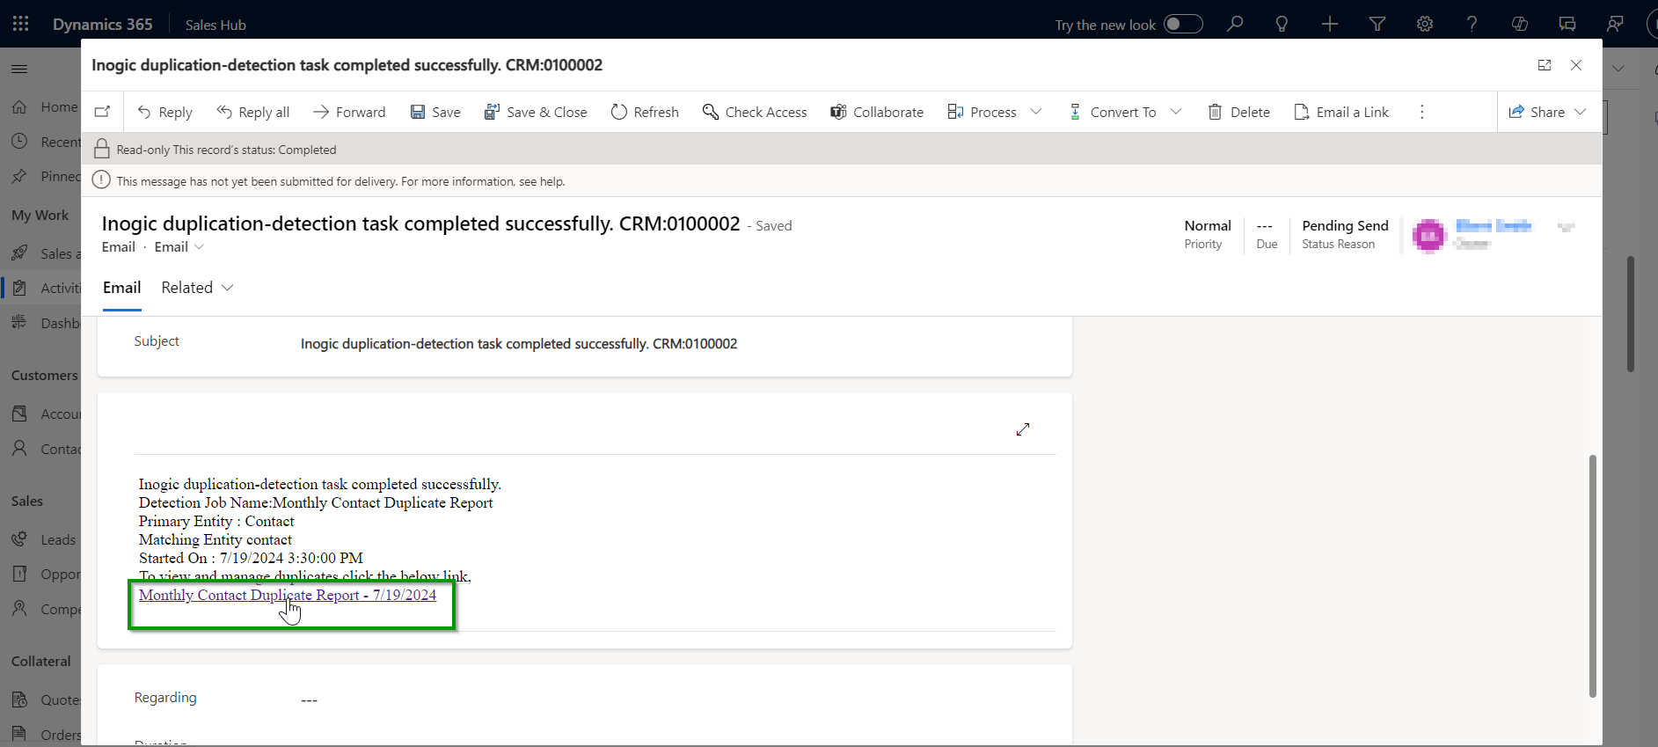The width and height of the screenshot is (1658, 747).
Task: Expand the header details chevron
Action: tap(1566, 228)
